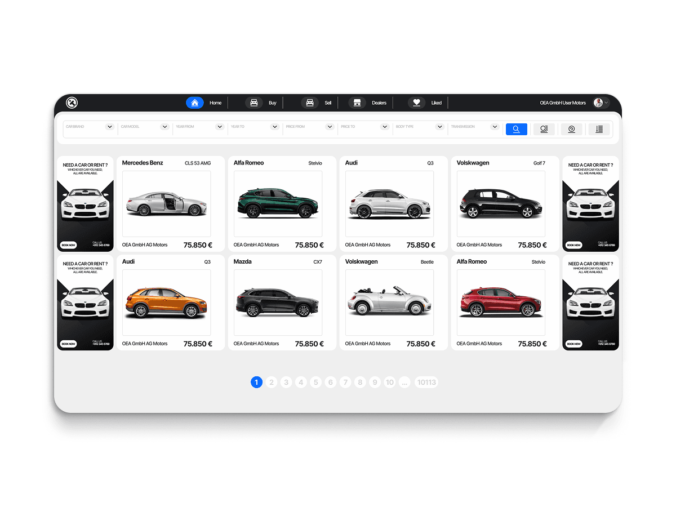The height and width of the screenshot is (507, 676).
Task: Open the red Alfa Romeo Stelvio photo
Action: pos(501,303)
